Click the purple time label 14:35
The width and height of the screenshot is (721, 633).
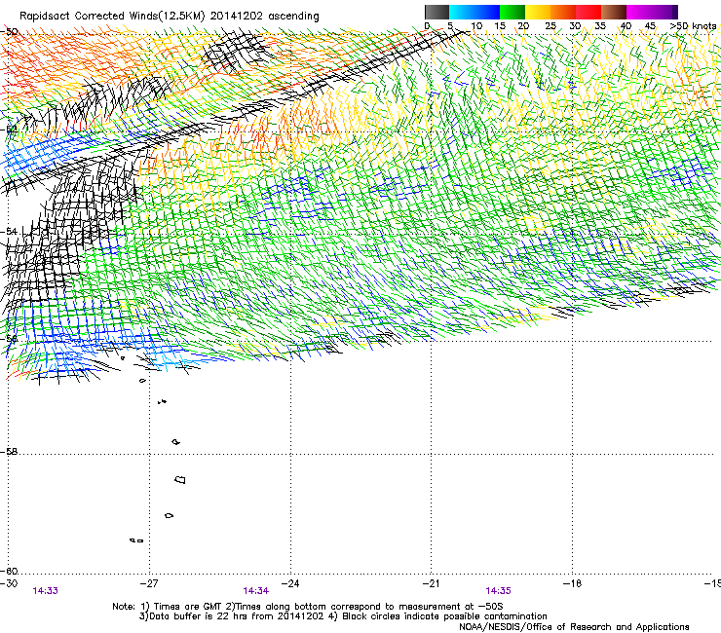pyautogui.click(x=499, y=591)
